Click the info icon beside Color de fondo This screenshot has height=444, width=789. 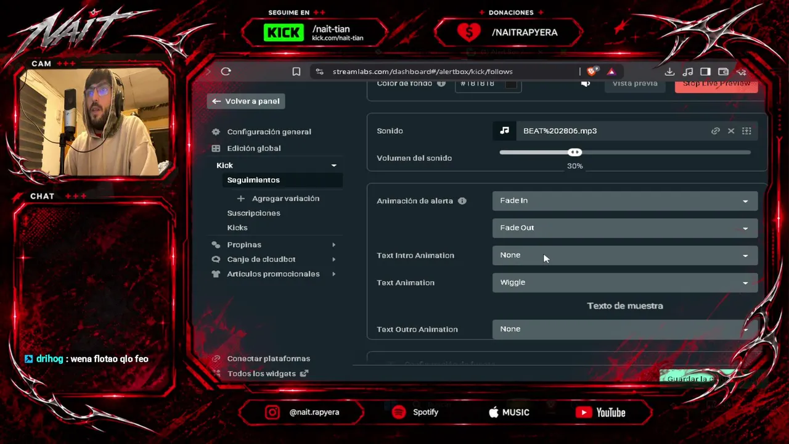point(441,83)
